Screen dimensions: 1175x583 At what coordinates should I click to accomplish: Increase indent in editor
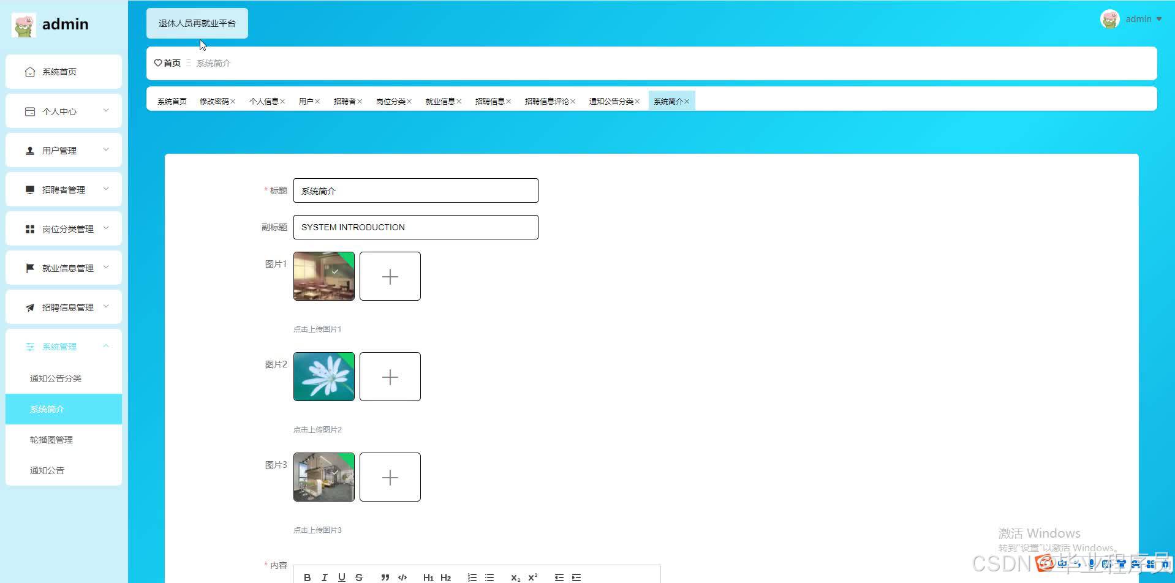coord(576,577)
